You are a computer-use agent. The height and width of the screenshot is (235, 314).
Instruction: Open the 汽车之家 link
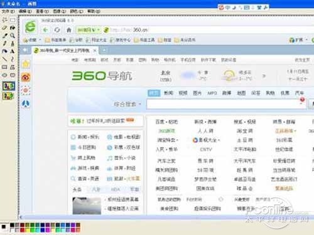click(x=166, y=161)
